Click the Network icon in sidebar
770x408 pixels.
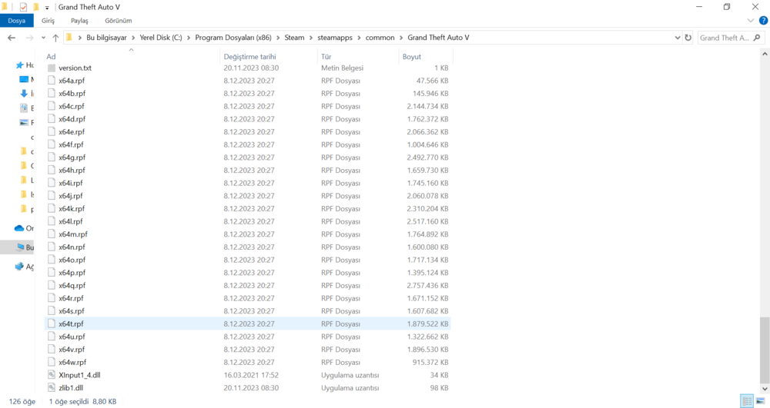[19, 267]
